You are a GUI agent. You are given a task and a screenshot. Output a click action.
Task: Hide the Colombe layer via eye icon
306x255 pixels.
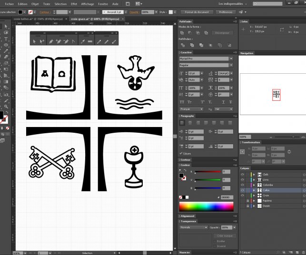pyautogui.click(x=242, y=185)
